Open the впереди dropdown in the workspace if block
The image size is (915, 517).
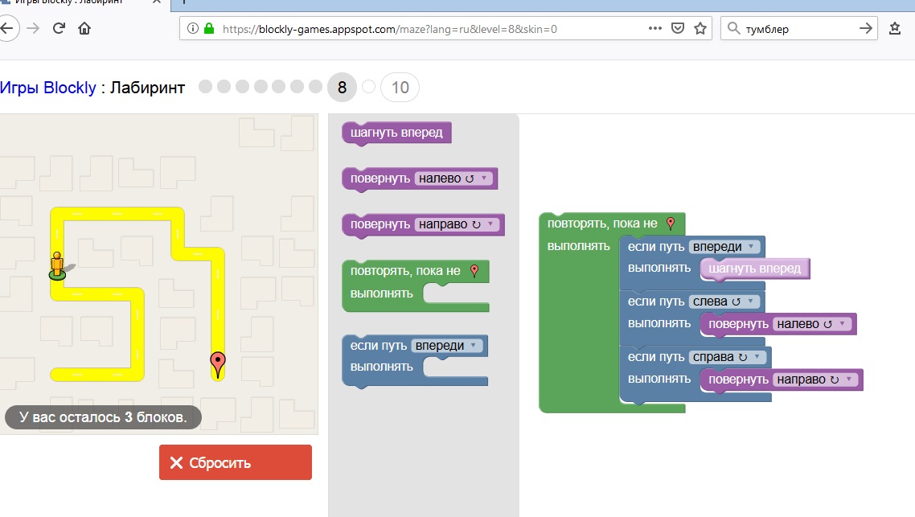(x=724, y=247)
